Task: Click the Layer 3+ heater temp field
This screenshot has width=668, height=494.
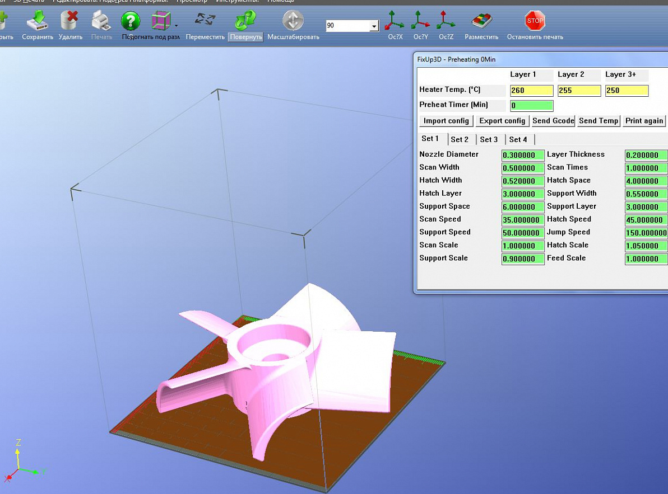Action: pos(627,91)
